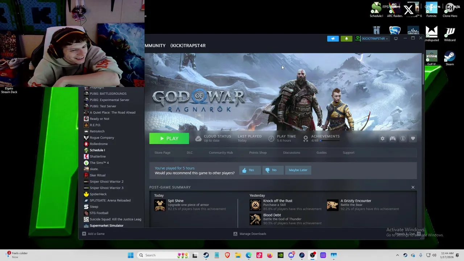This screenshot has height=261, width=464.
Task: Open game settings gear icon
Action: [x=382, y=138]
